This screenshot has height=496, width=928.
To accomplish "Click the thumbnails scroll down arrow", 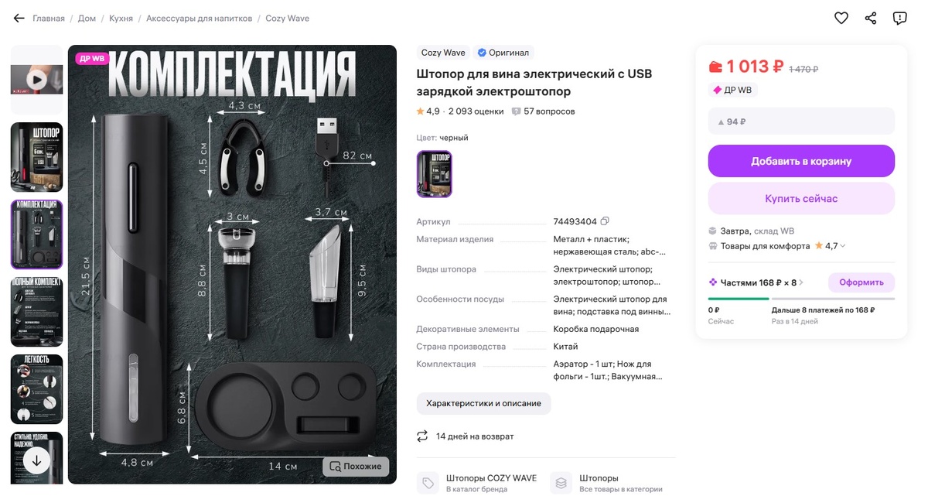I will [x=36, y=460].
